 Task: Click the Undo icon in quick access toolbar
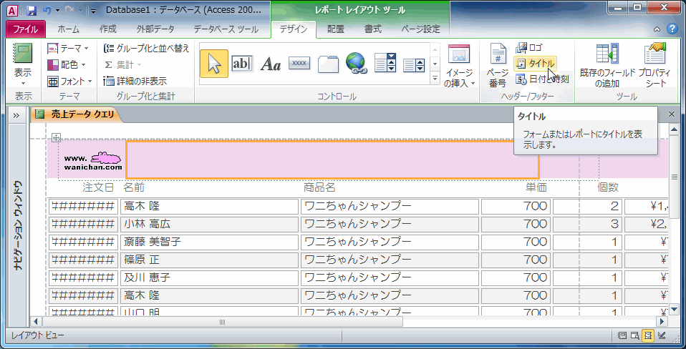click(x=47, y=10)
